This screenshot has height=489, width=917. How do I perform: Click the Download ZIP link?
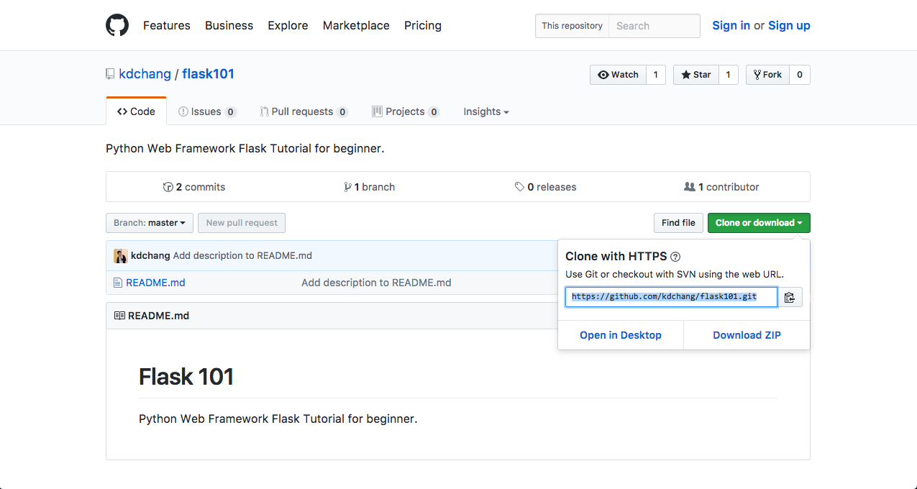(747, 335)
